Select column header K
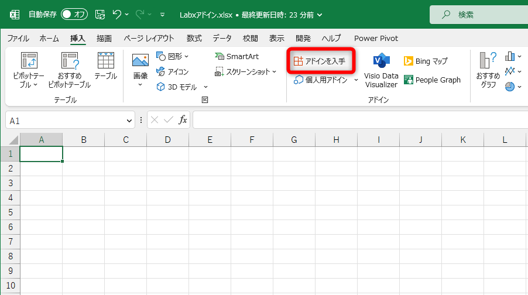Image resolution: width=528 pixels, height=295 pixels. [462, 140]
